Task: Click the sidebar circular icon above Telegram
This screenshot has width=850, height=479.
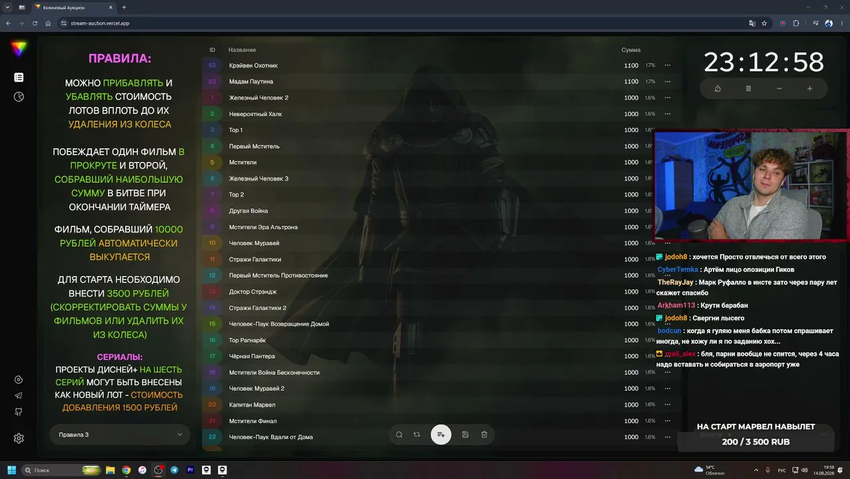Action: pyautogui.click(x=19, y=380)
